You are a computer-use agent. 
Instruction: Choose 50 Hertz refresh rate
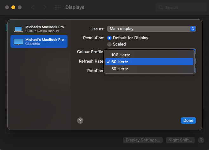(x=119, y=69)
